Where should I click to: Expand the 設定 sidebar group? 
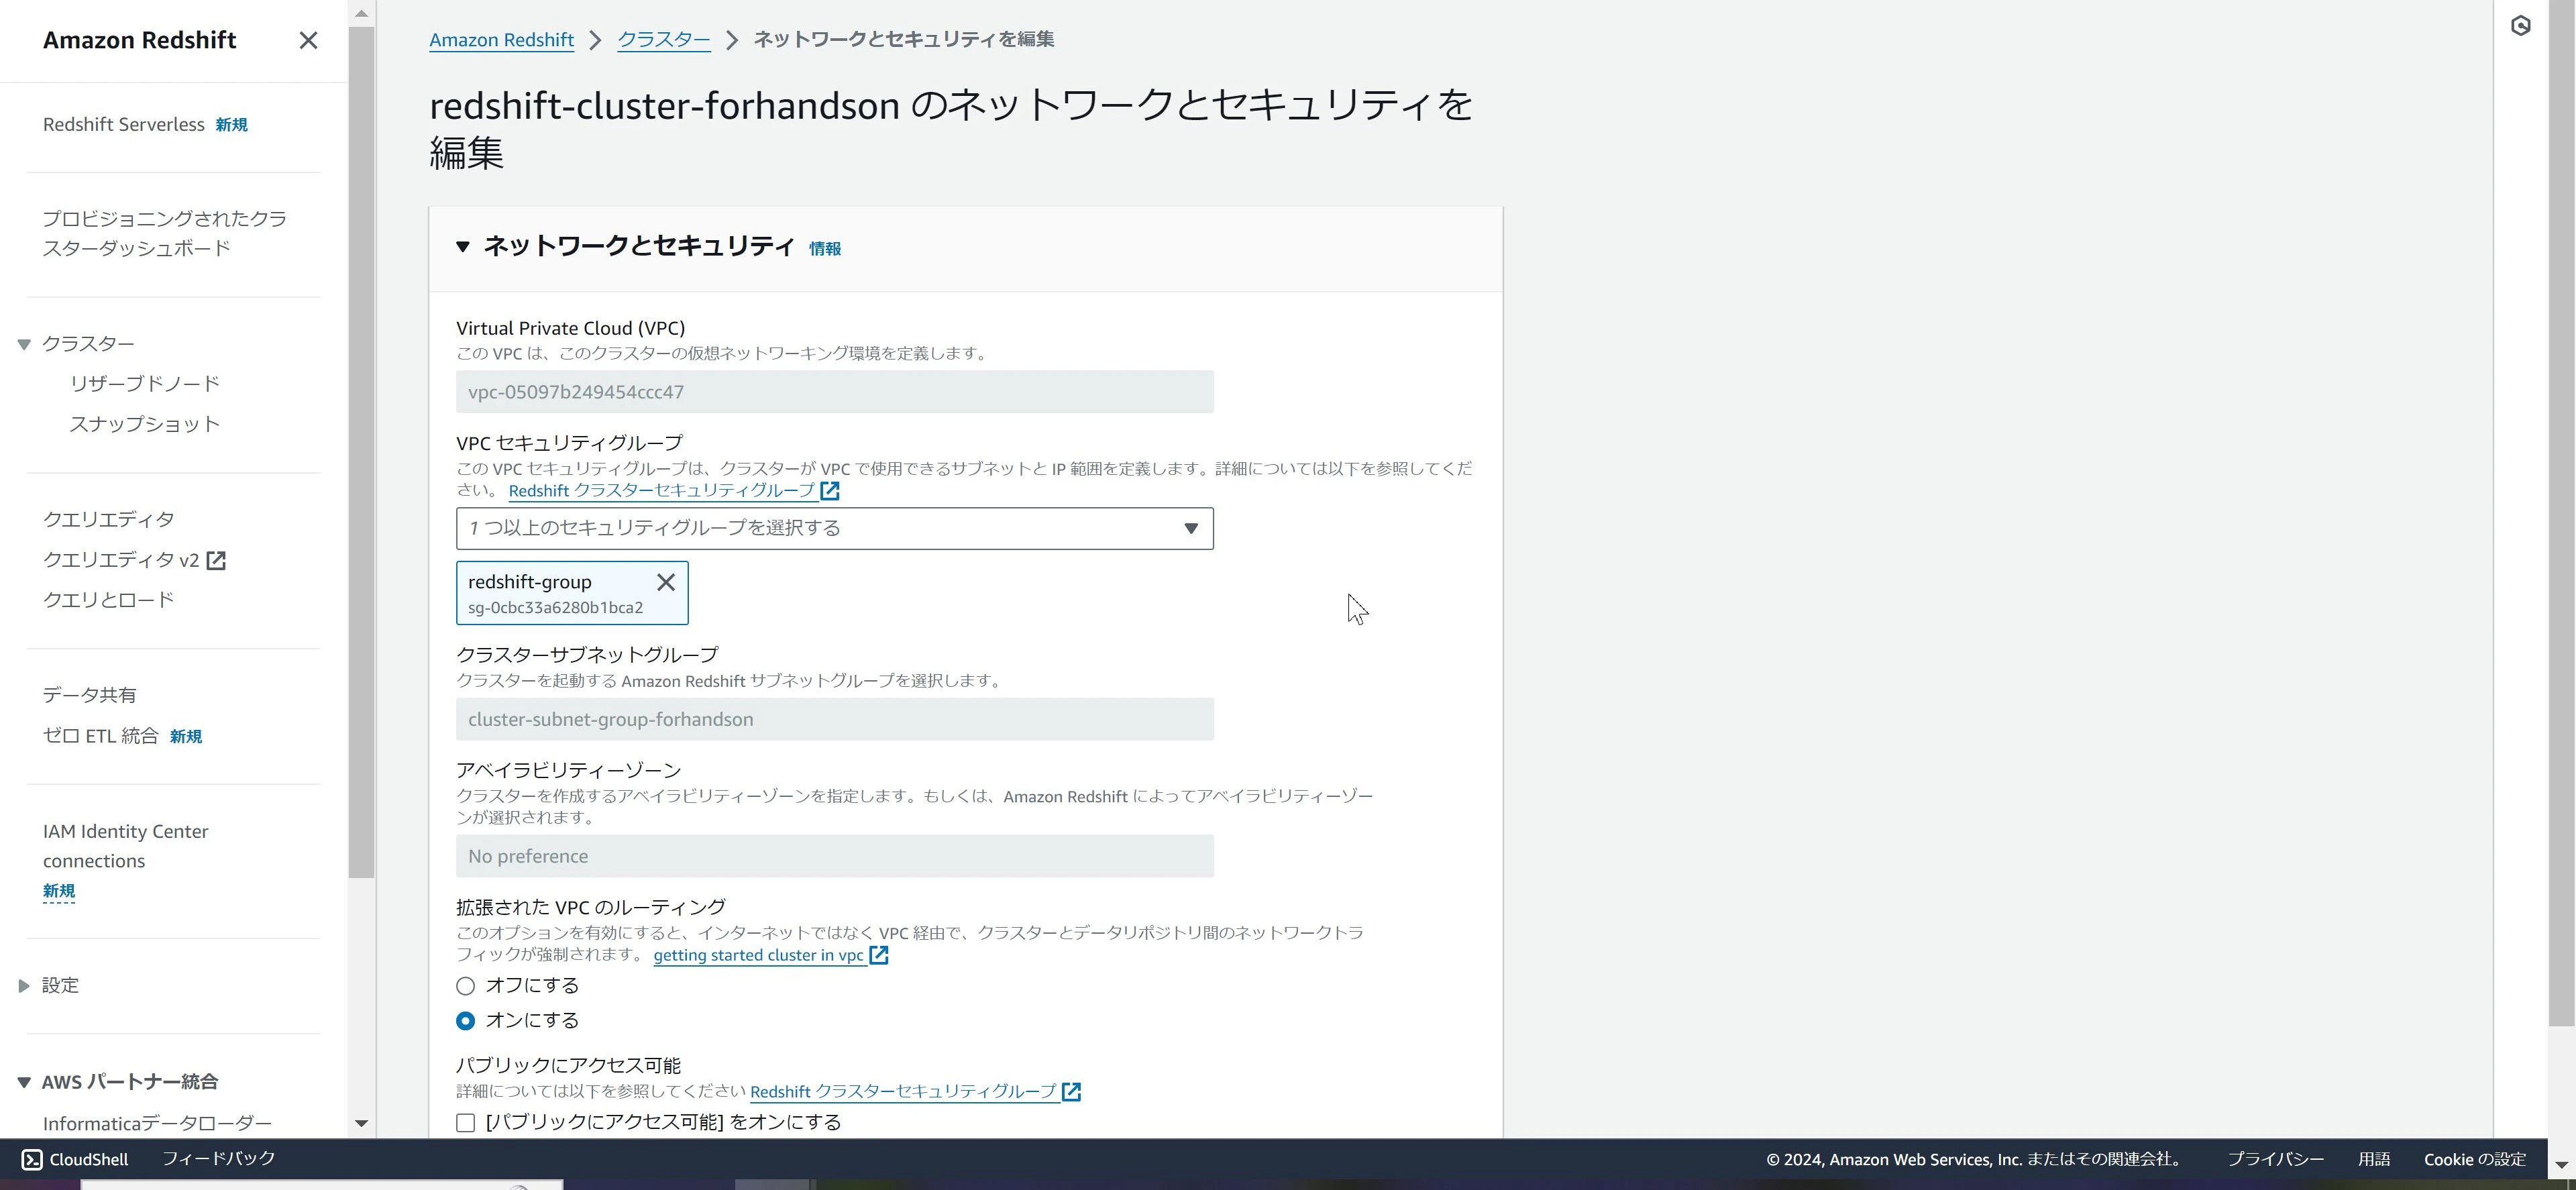coord(24,986)
